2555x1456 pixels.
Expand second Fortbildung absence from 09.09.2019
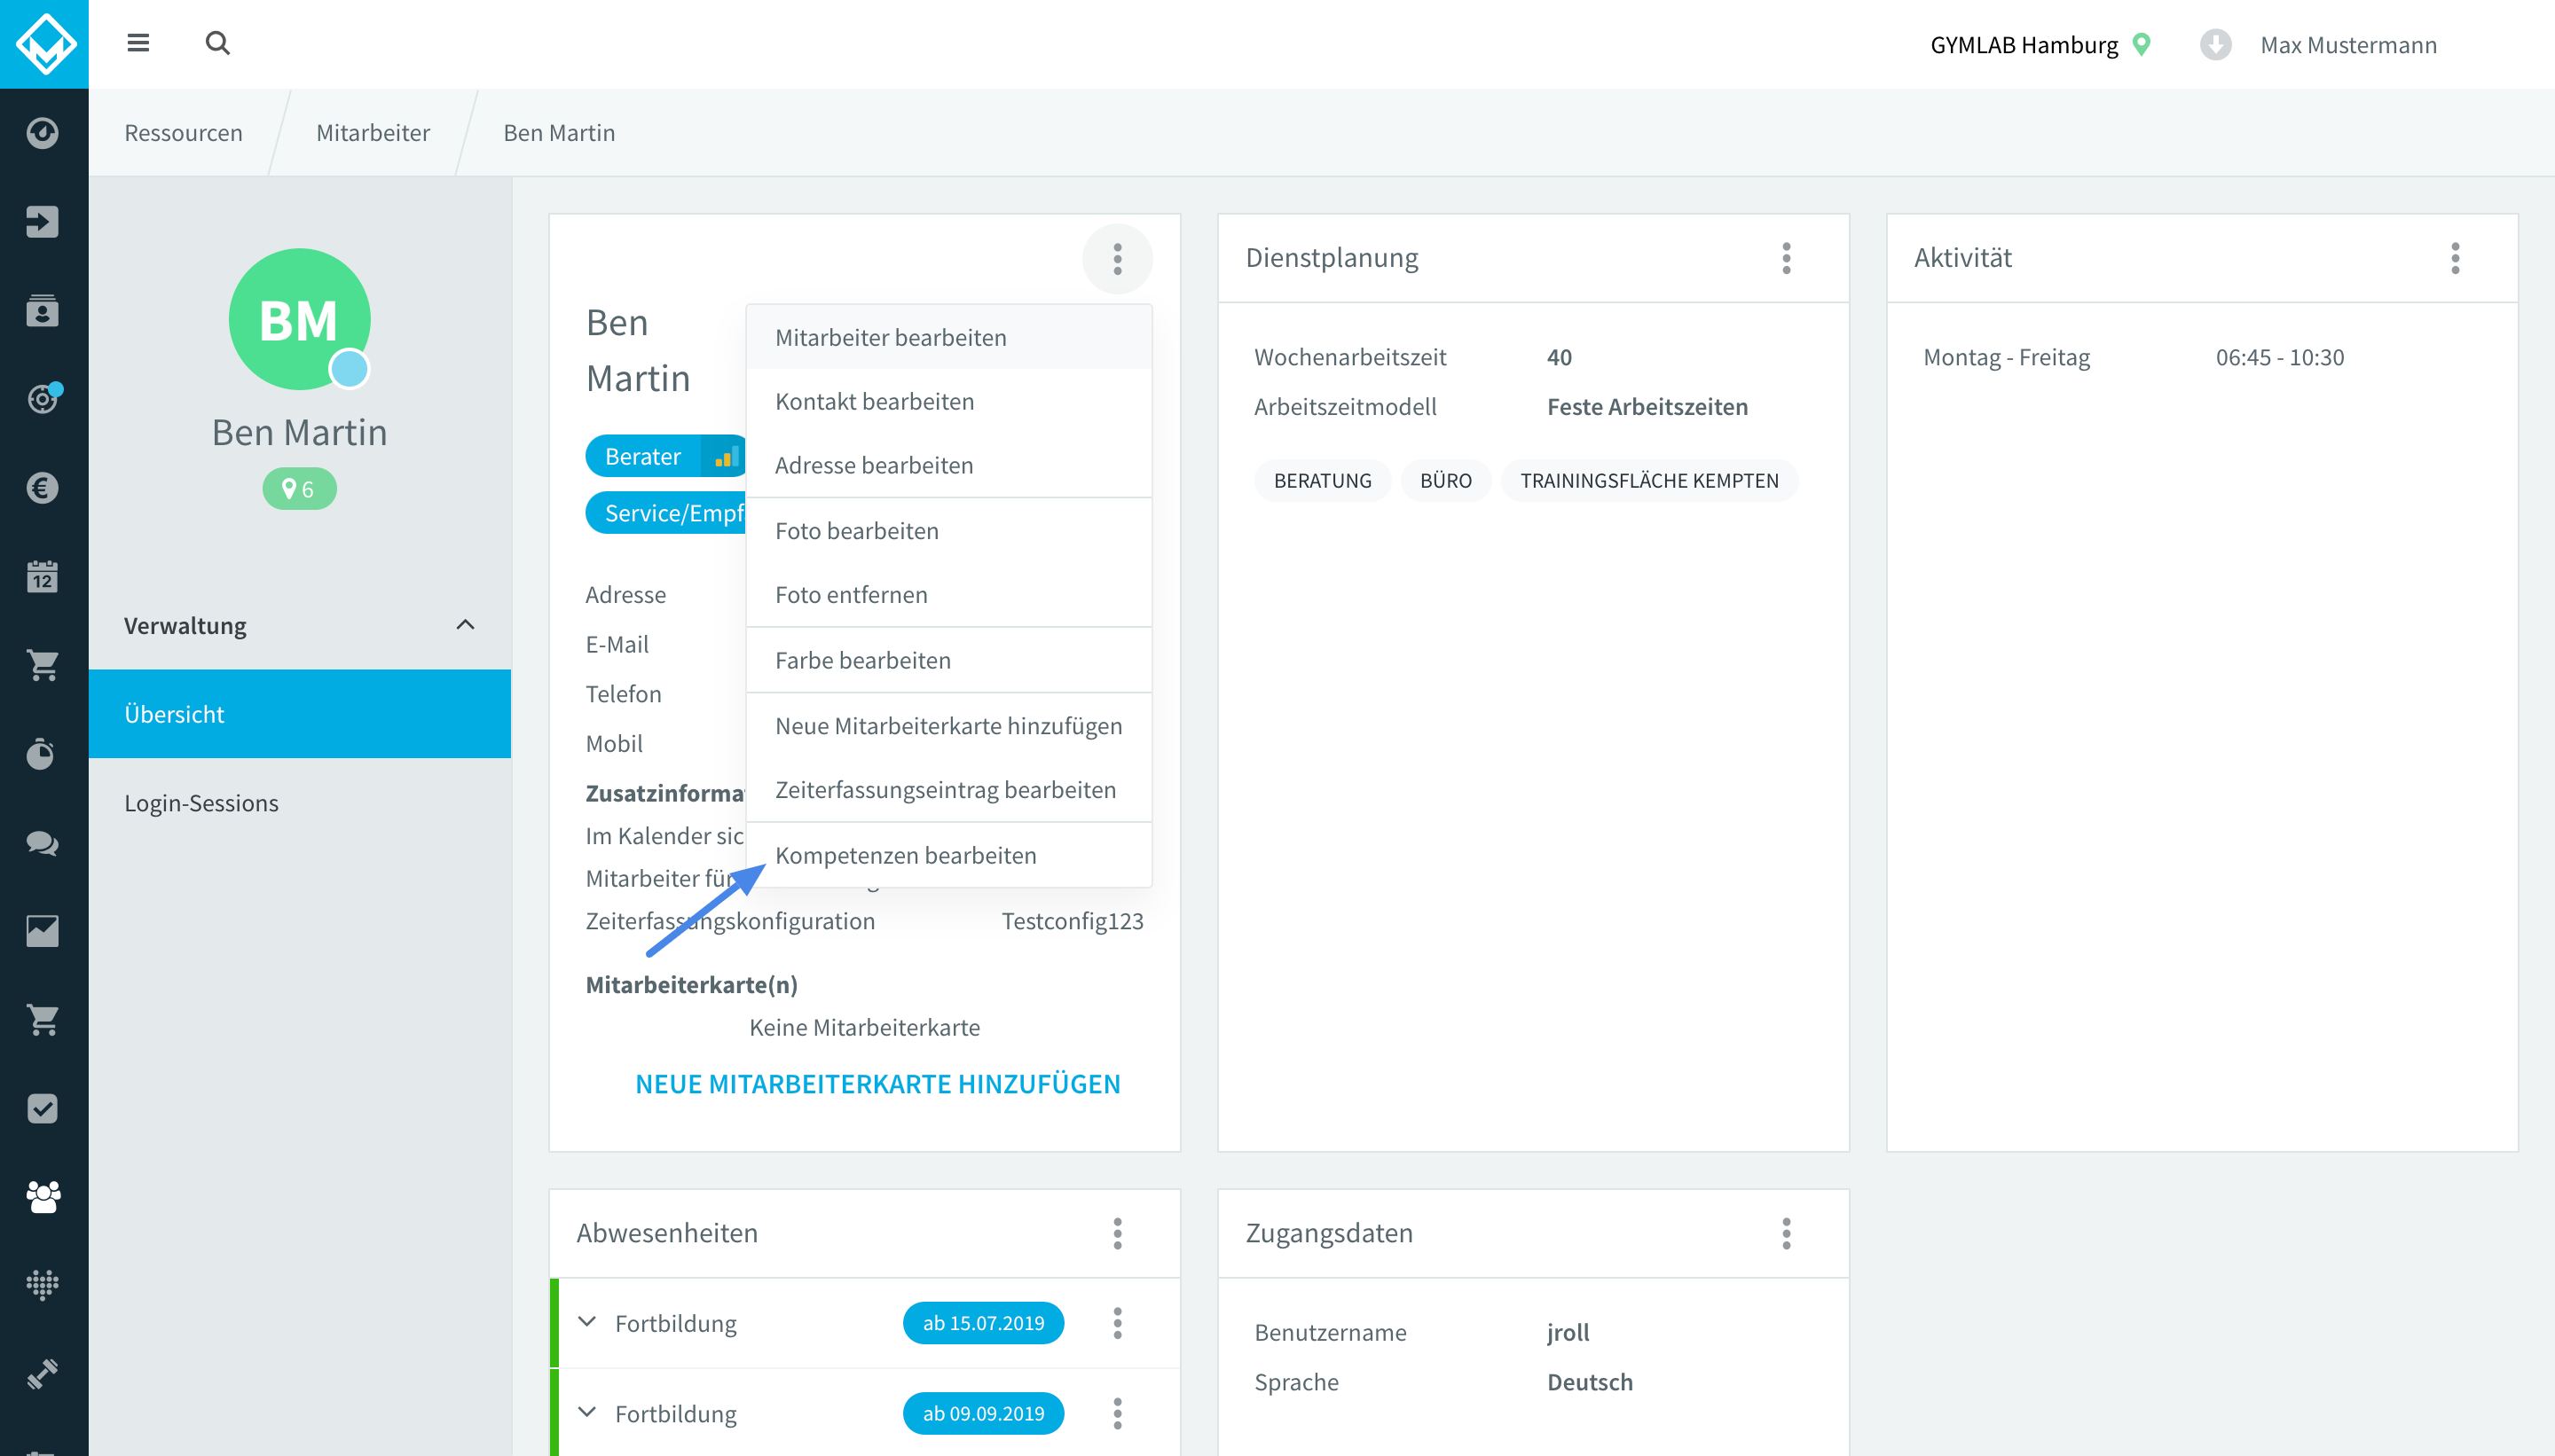point(587,1412)
